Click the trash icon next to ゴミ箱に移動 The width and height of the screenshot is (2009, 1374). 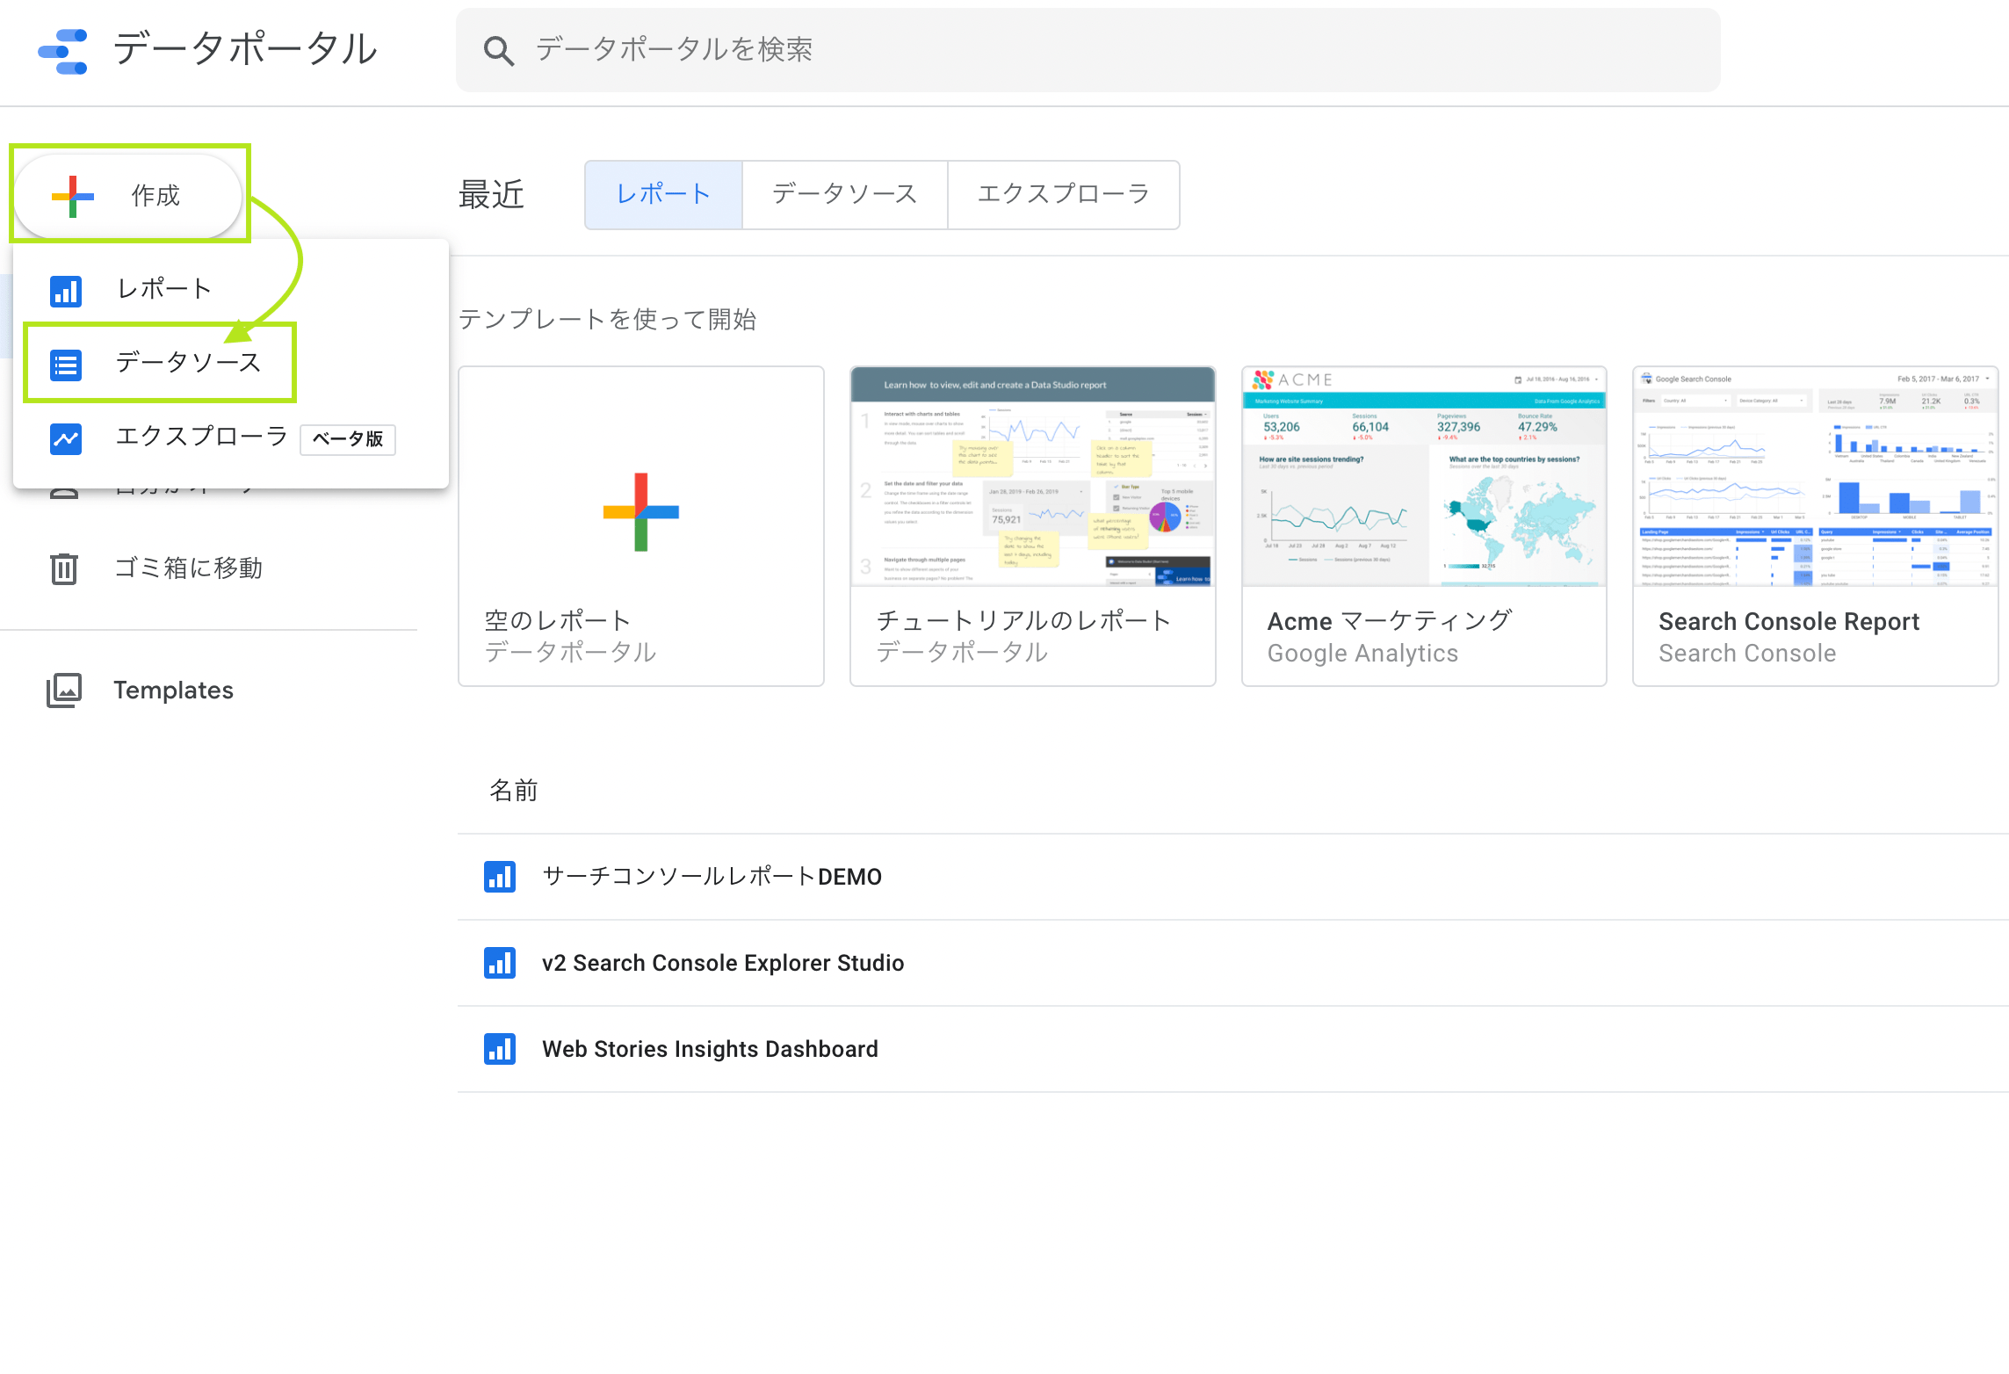coord(64,568)
